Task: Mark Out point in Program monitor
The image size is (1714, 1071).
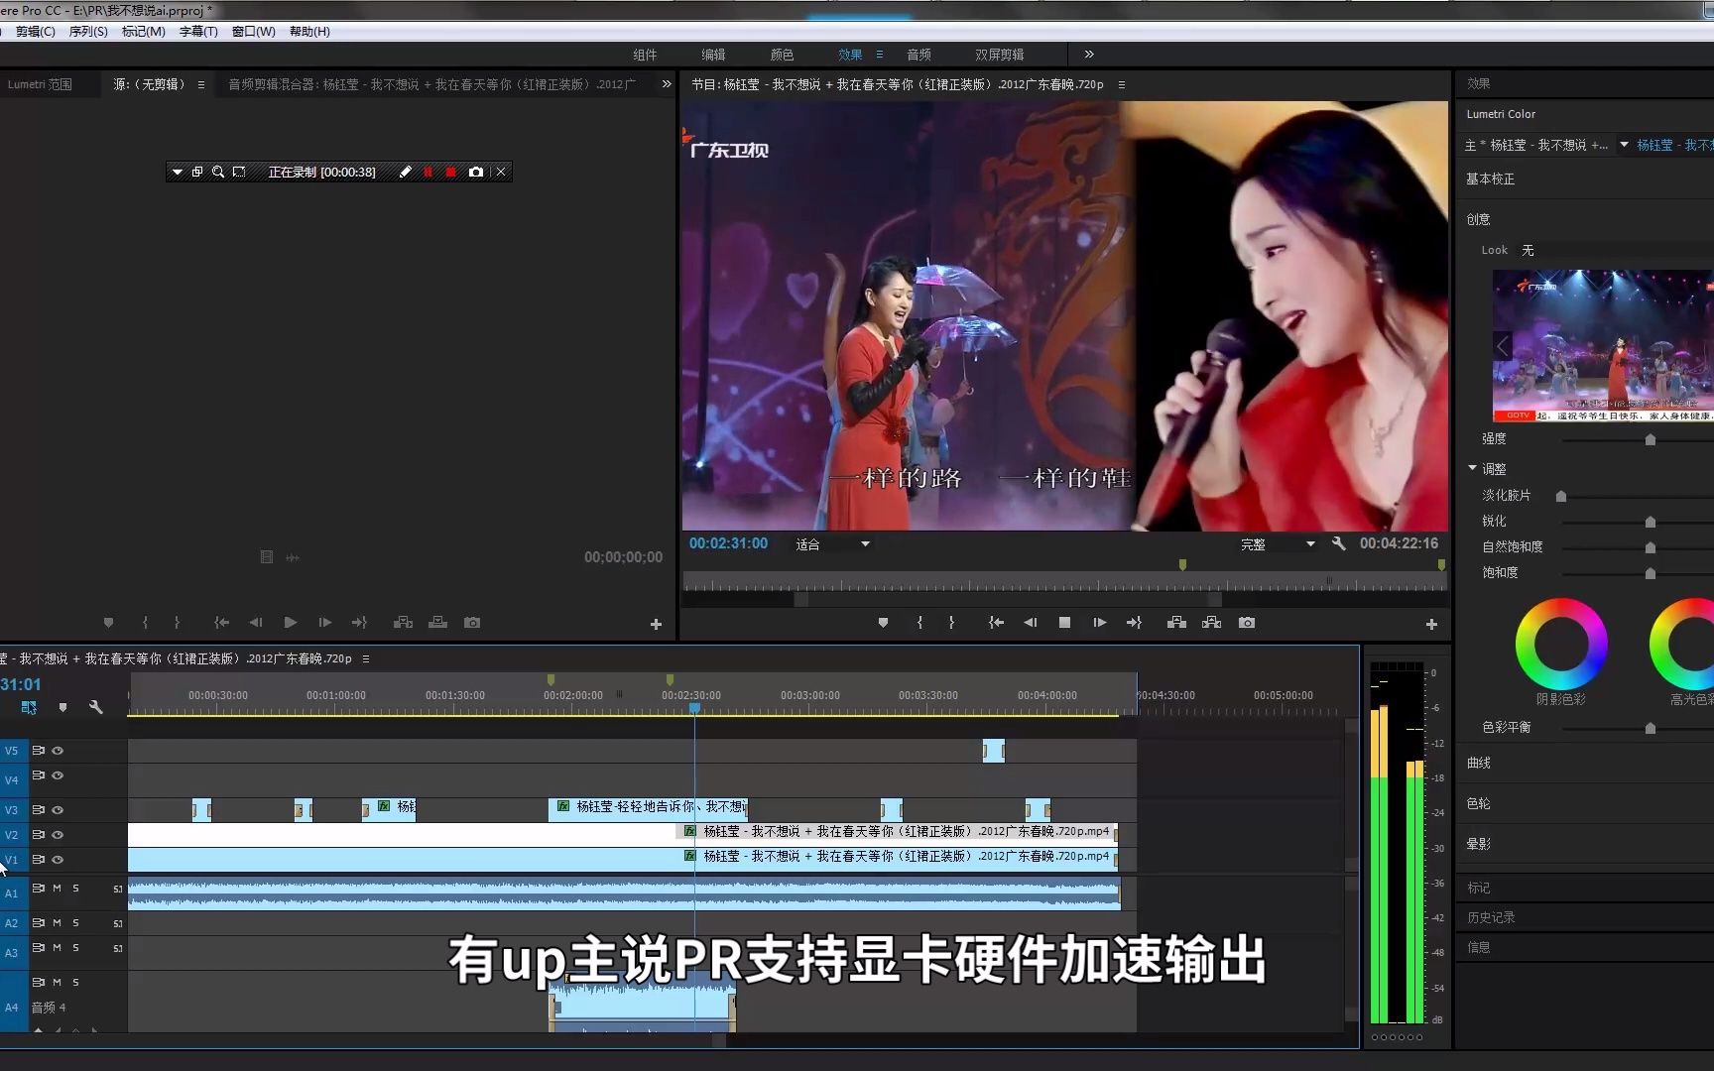Action: [x=951, y=623]
